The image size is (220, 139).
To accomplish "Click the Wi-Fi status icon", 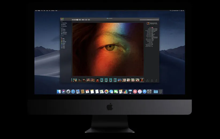I will [170, 11].
